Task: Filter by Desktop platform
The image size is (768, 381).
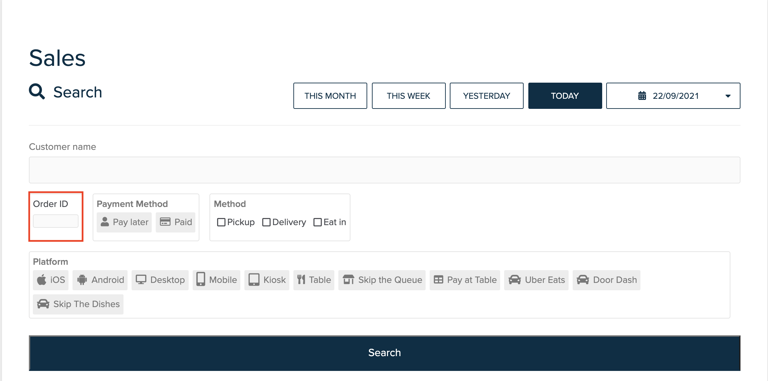Action: (160, 280)
